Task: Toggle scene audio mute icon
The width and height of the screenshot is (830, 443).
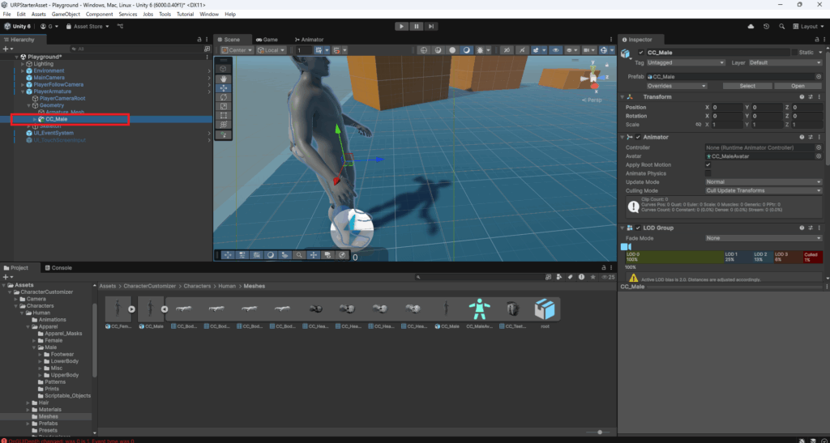Action: pyautogui.click(x=522, y=50)
